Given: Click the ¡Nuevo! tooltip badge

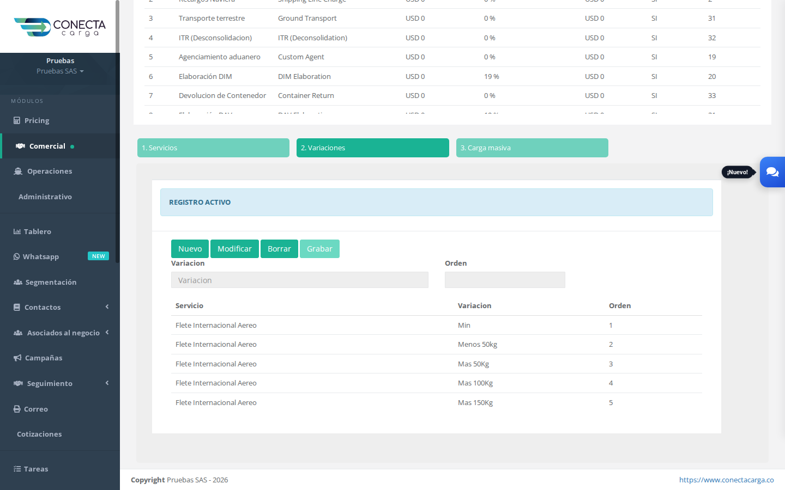Looking at the screenshot, I should (738, 172).
